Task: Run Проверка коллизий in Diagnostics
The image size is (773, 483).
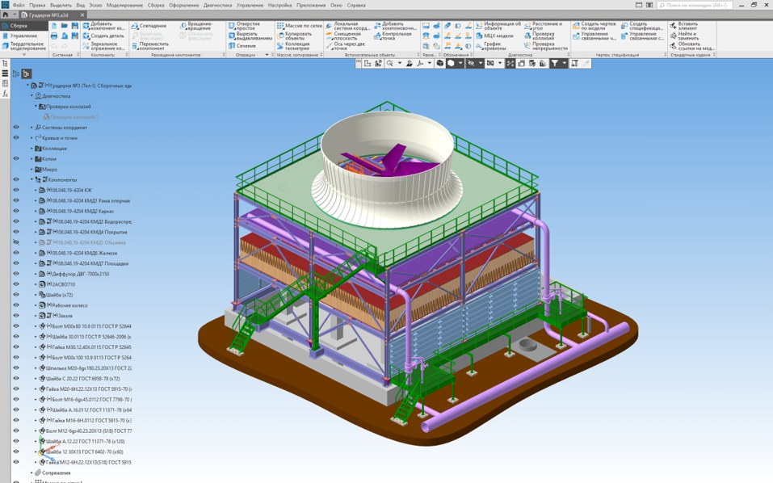Action: click(x=541, y=36)
